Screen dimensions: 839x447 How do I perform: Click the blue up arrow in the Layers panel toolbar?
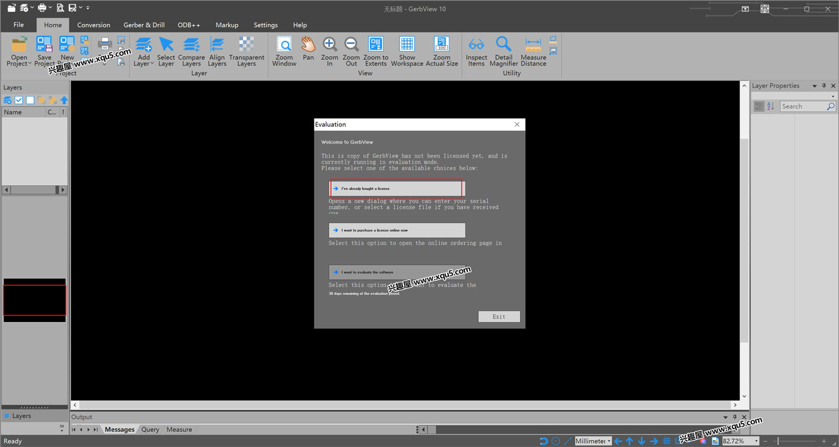pyautogui.click(x=64, y=100)
